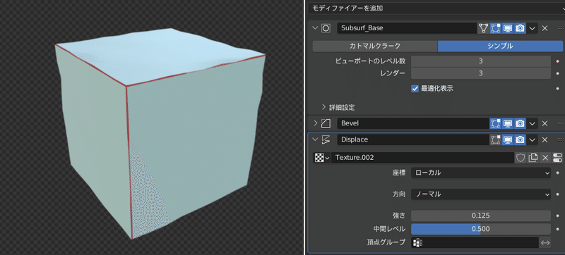This screenshot has height=255, width=565.
Task: Animate the 座標 property dot
Action: pyautogui.click(x=558, y=173)
